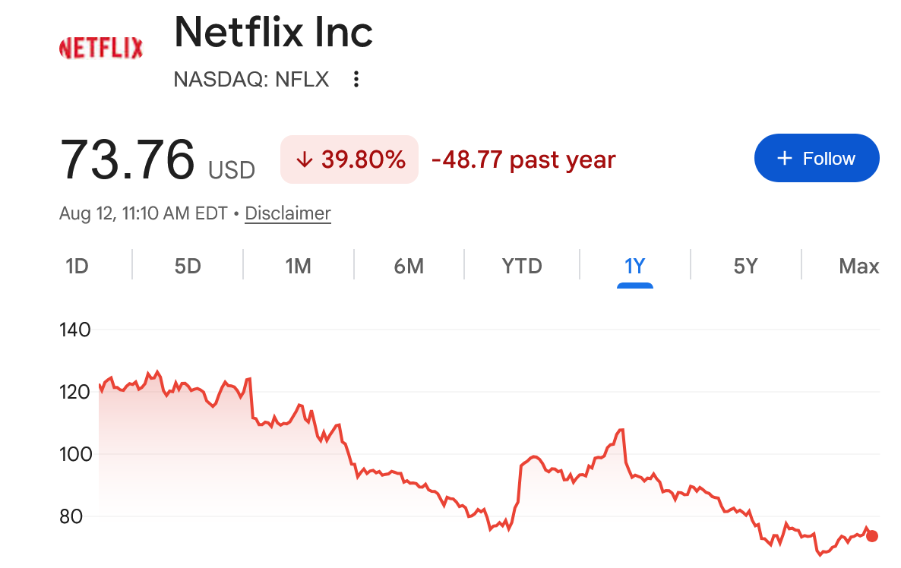Select the 1Y chart range tab
The width and height of the screenshot is (901, 568).
(x=634, y=266)
